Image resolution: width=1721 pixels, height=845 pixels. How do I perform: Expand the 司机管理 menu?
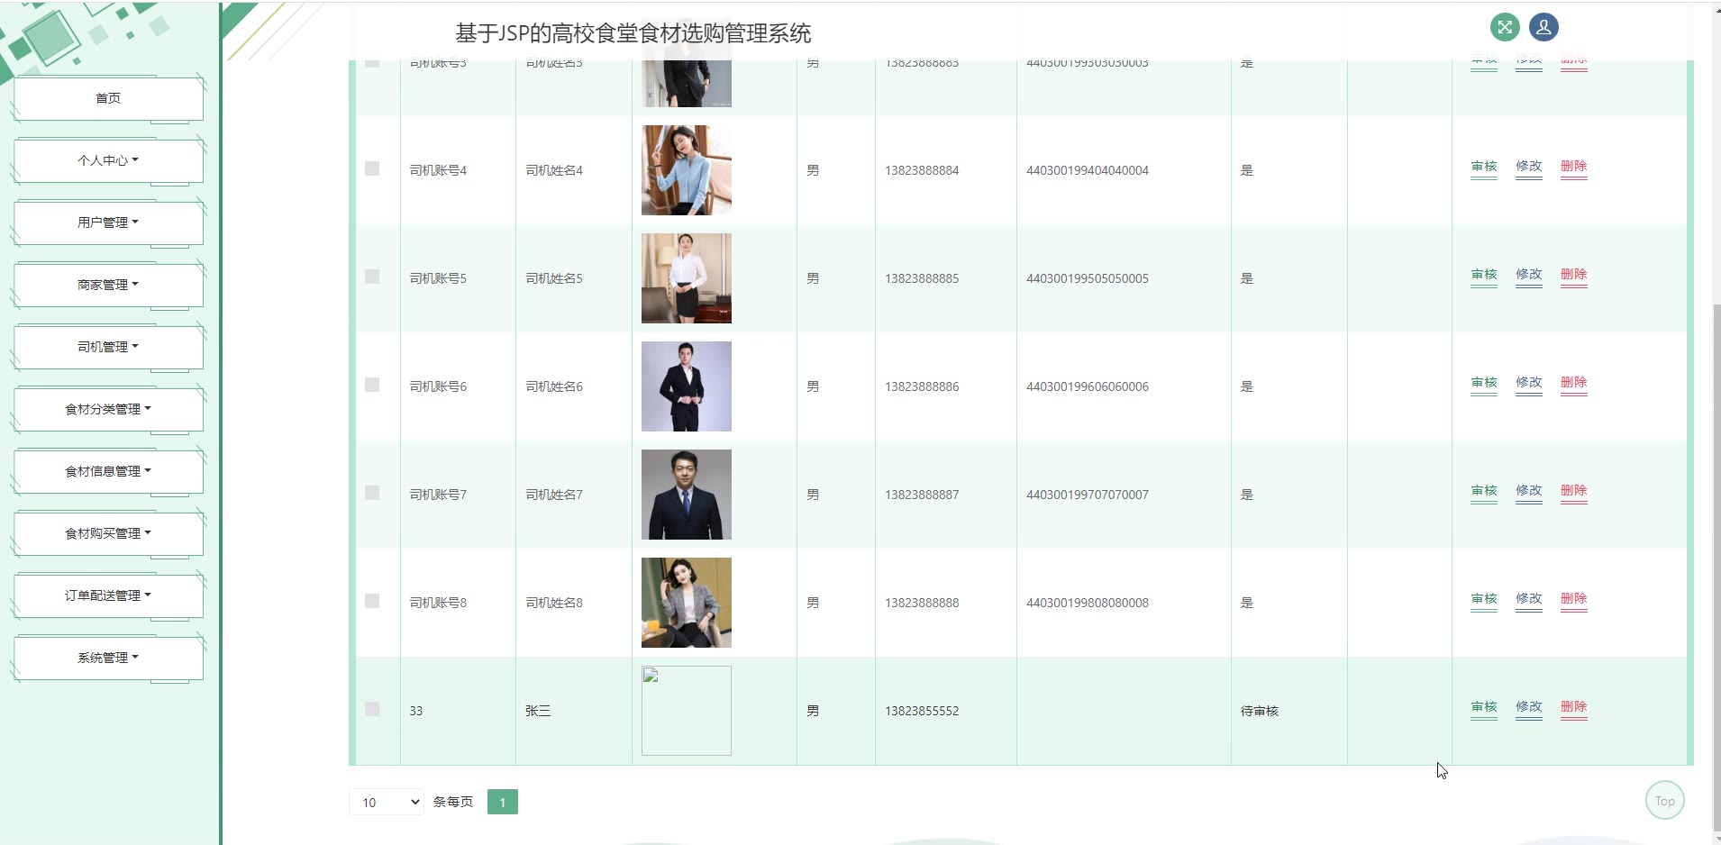(108, 347)
